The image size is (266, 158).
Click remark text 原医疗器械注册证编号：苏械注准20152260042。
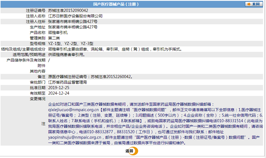click(x=90, y=77)
